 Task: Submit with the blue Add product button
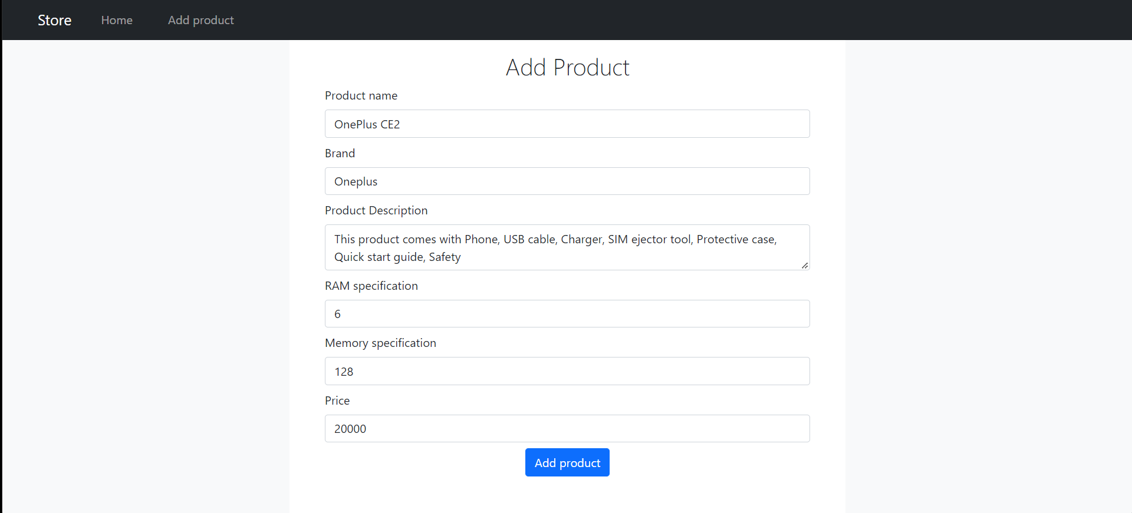[567, 462]
